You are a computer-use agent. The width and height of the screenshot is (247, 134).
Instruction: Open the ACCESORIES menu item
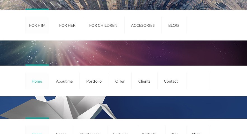tap(143, 25)
